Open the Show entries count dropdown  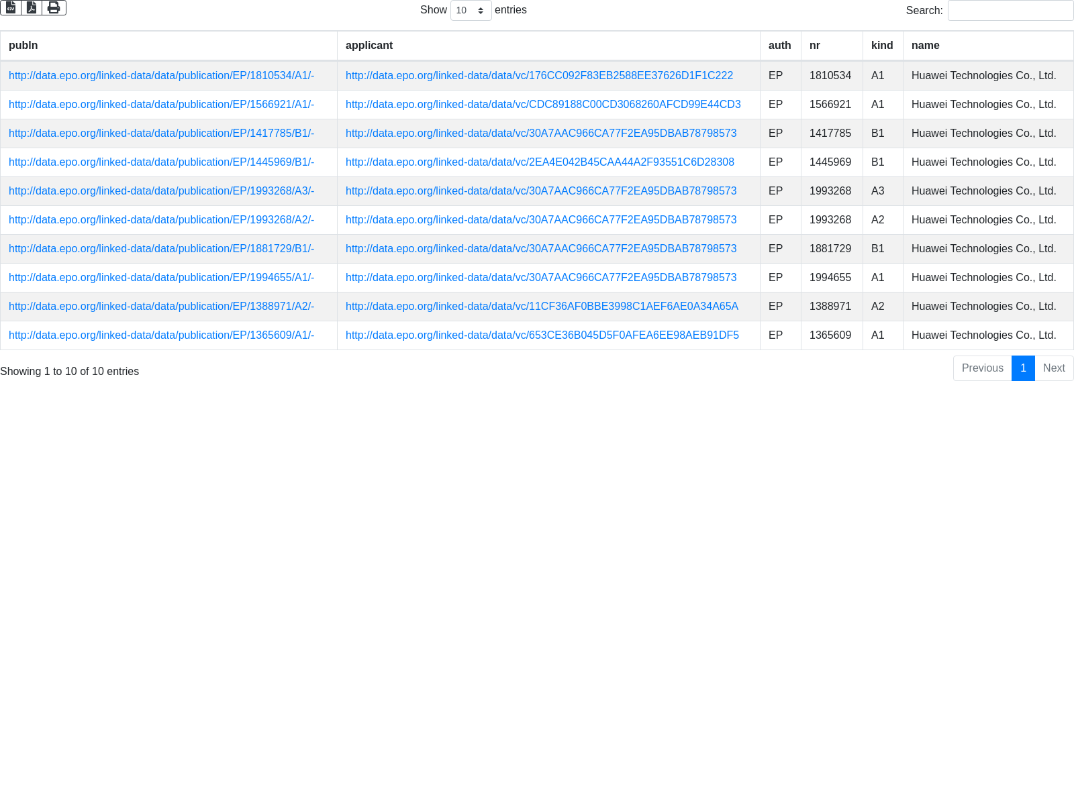(x=471, y=10)
